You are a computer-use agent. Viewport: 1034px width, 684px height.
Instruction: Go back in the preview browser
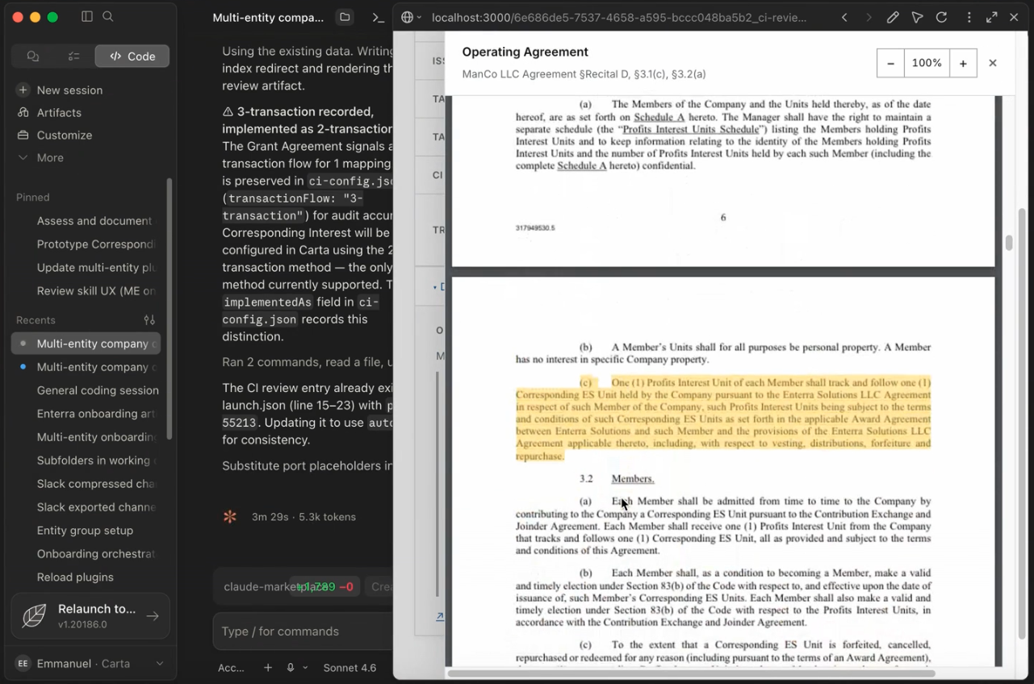844,17
